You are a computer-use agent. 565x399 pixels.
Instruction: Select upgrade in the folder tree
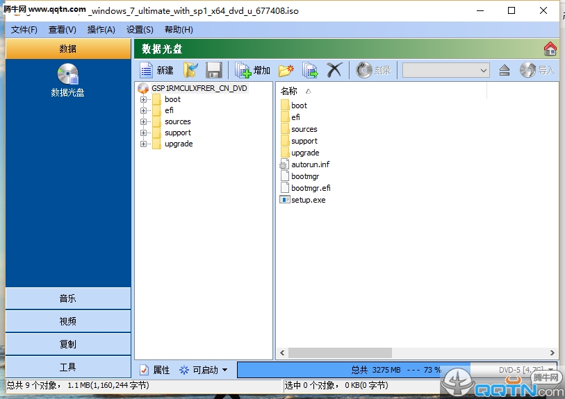tap(179, 144)
